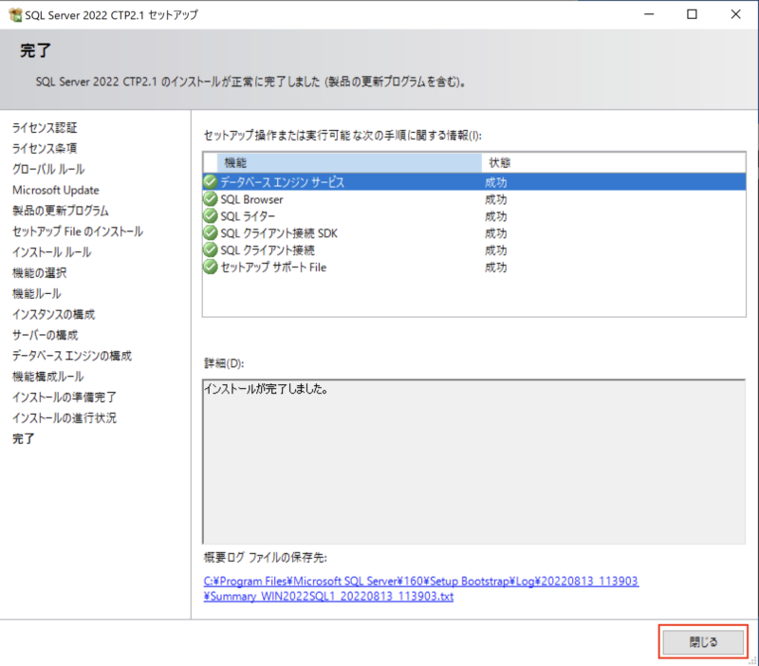This screenshot has width=759, height=666.
Task: Click the 完了 step at sidebar bottom
Action: 23,439
